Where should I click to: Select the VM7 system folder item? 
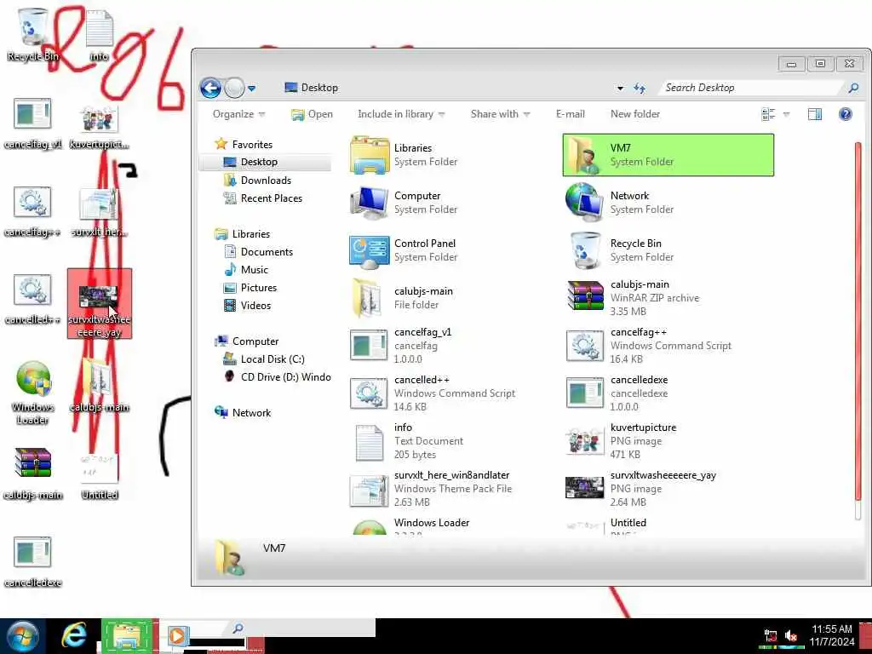coord(668,155)
